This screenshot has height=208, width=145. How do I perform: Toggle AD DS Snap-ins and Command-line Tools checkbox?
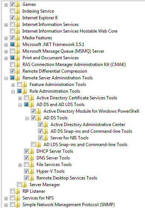(40, 131)
